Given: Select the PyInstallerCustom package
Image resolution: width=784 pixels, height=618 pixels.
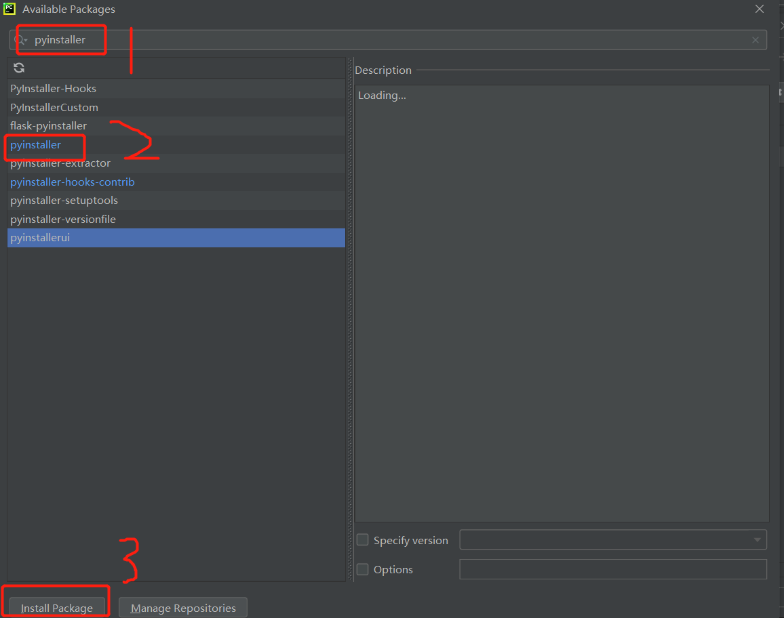Looking at the screenshot, I should point(176,108).
